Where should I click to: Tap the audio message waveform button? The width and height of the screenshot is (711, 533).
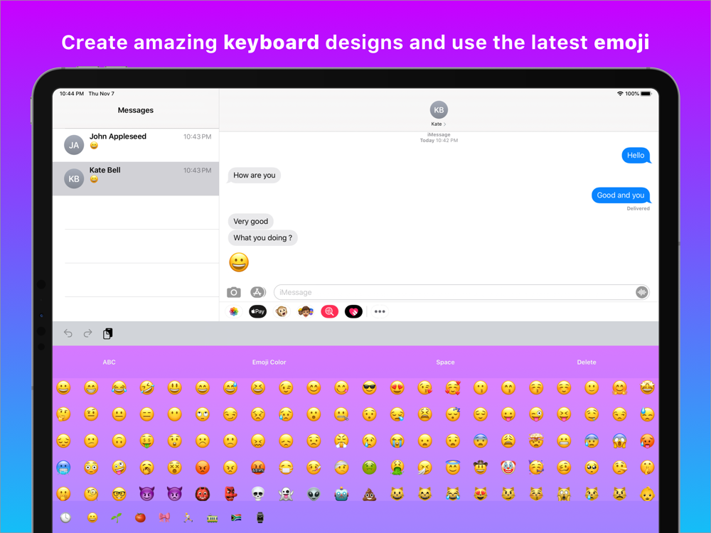pos(641,292)
